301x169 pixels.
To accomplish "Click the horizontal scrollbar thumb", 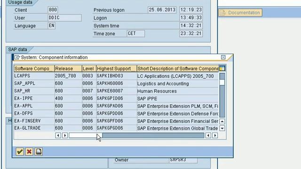I will [86, 136].
